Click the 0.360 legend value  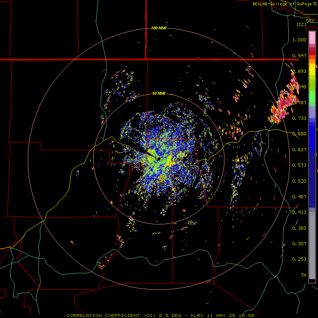299,228
